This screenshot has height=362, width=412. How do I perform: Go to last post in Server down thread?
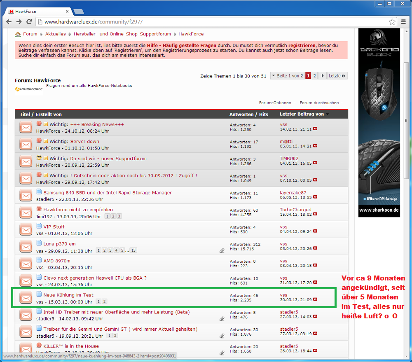point(315,146)
